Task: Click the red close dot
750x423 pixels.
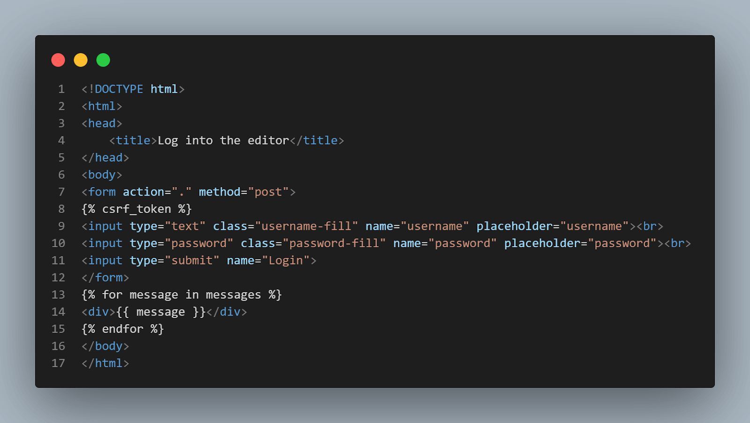Action: point(58,60)
